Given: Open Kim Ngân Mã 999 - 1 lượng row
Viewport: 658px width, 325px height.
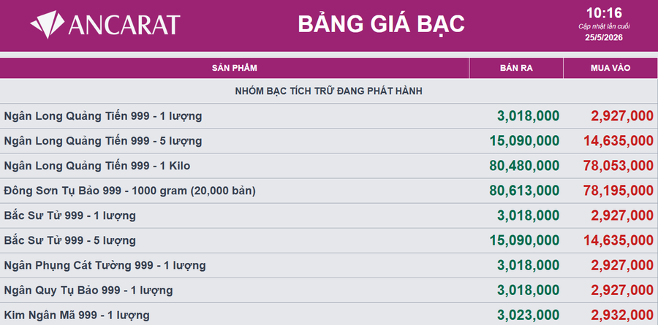Looking at the screenshot, I should 328,314.
